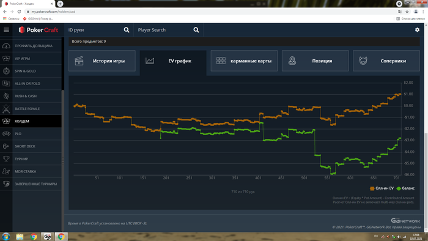This screenshot has width=428, height=241.
Task: Click the Rush & Cash sidebar icon
Action: pyautogui.click(x=6, y=96)
